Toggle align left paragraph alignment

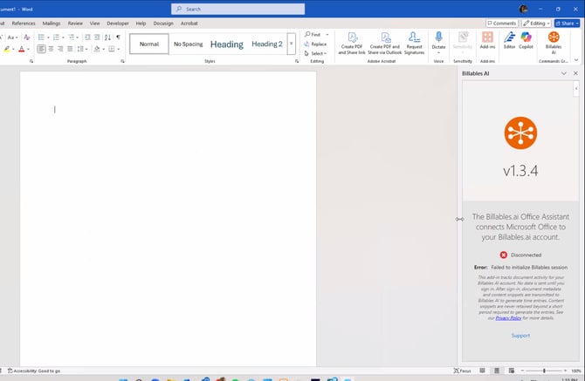42,49
